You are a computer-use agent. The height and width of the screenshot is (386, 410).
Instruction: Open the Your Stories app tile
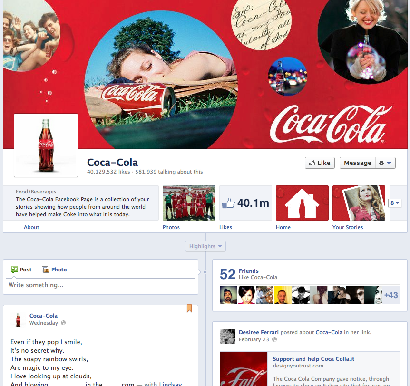click(x=359, y=203)
